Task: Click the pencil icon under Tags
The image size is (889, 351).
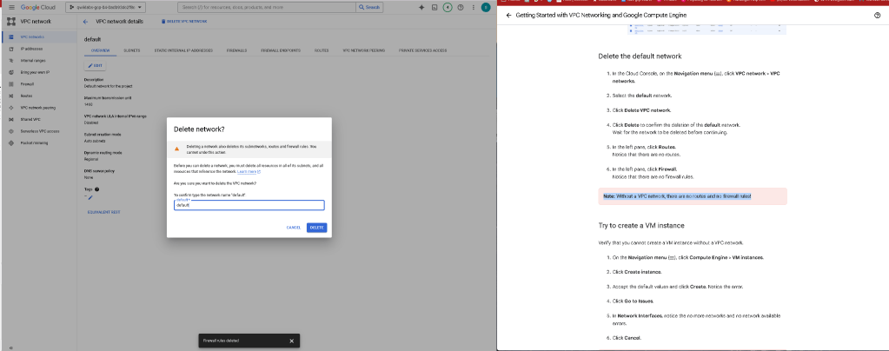Action: [x=90, y=197]
